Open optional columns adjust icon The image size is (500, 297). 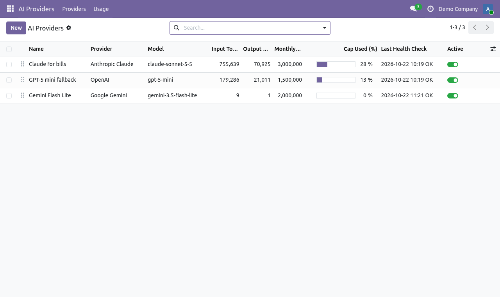(x=493, y=49)
